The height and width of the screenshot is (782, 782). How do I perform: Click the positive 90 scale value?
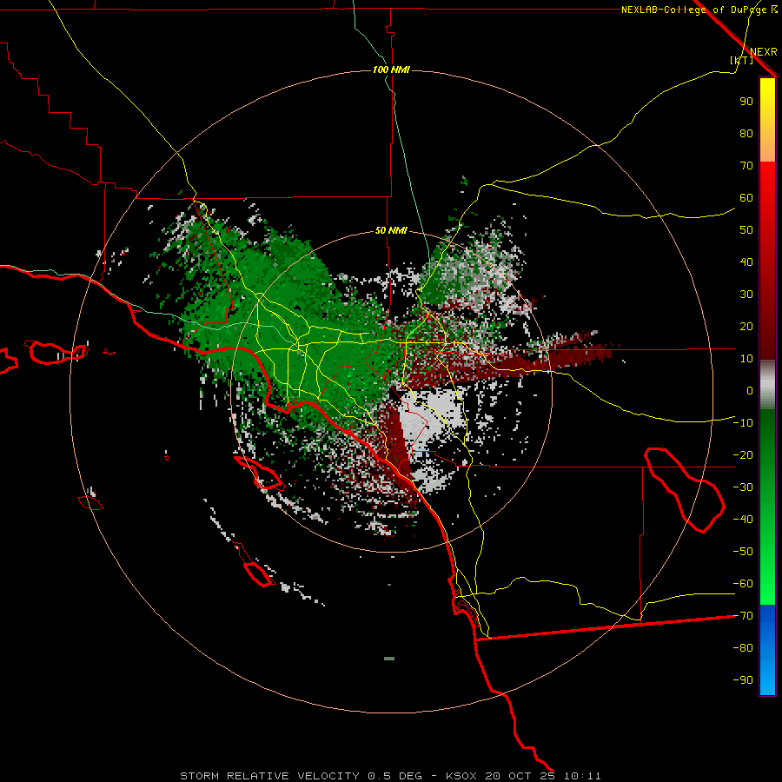tap(746, 102)
